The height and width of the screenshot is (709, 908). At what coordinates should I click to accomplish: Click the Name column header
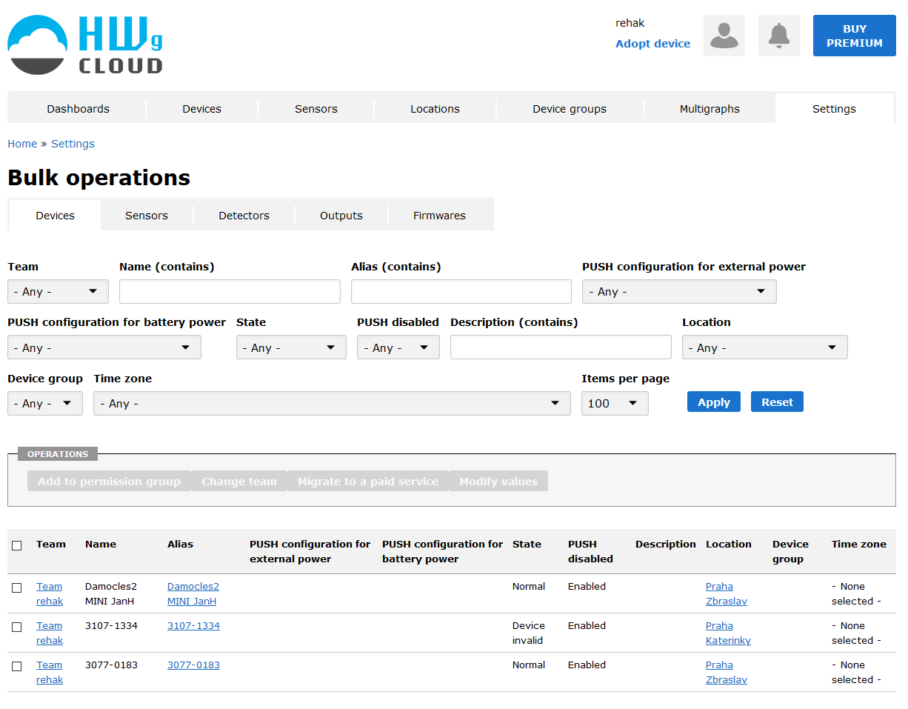click(101, 545)
